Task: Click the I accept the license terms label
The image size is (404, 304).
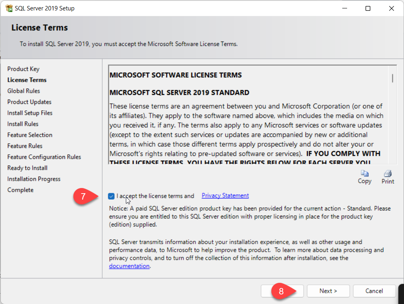Action: pos(156,196)
